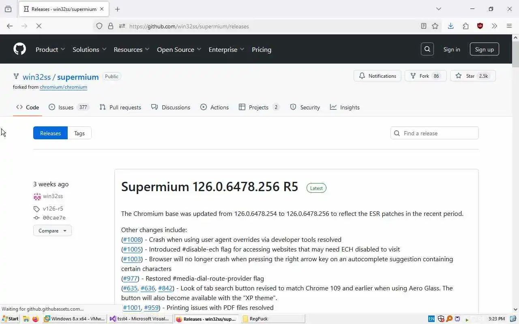Open the Insights tab
Screen dimensions: 519x324
[x=345, y=107]
